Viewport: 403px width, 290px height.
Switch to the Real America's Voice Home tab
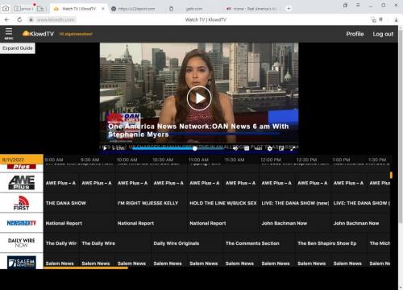(251, 9)
